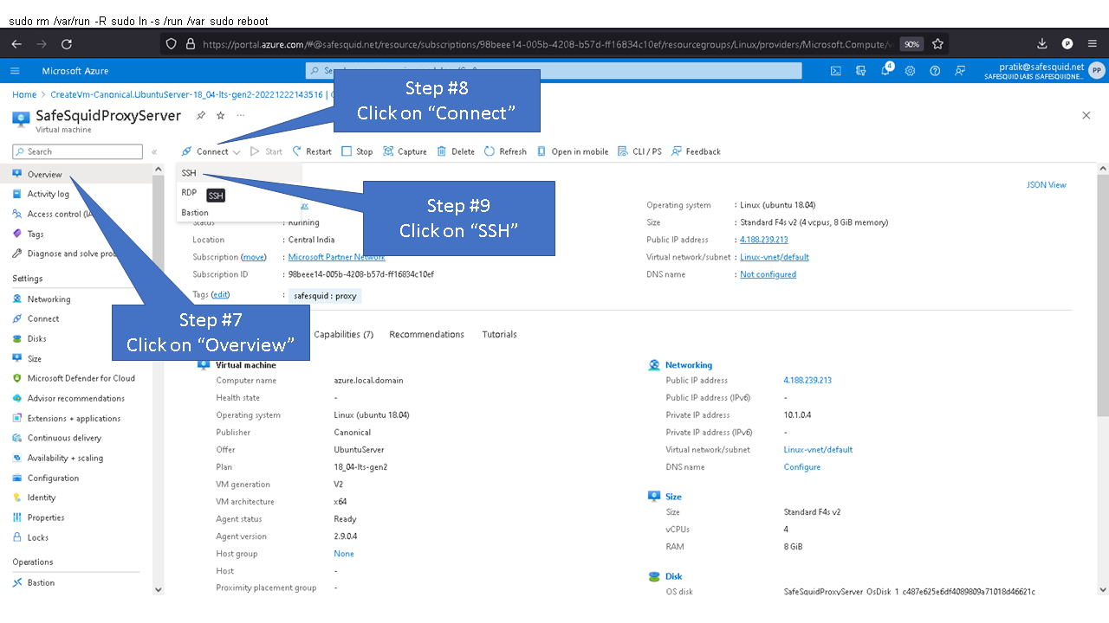
Task: Open the Microsoft Partner Network subscription link
Action: tap(336, 257)
